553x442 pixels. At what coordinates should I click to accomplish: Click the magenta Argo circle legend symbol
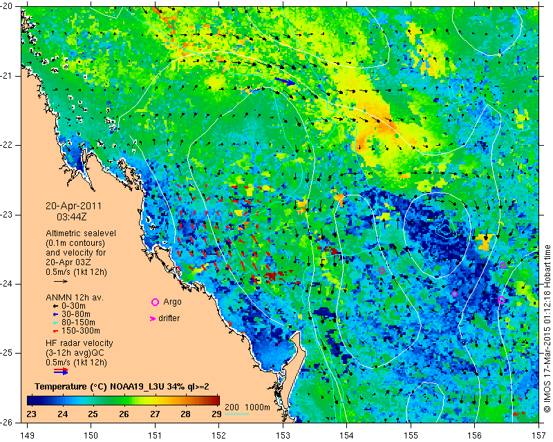coord(155,302)
